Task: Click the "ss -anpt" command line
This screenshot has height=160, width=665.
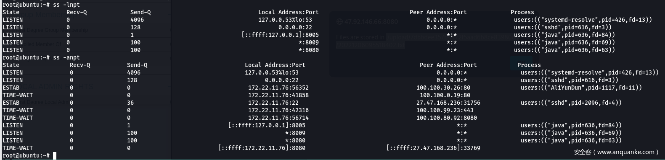Action: (41, 57)
